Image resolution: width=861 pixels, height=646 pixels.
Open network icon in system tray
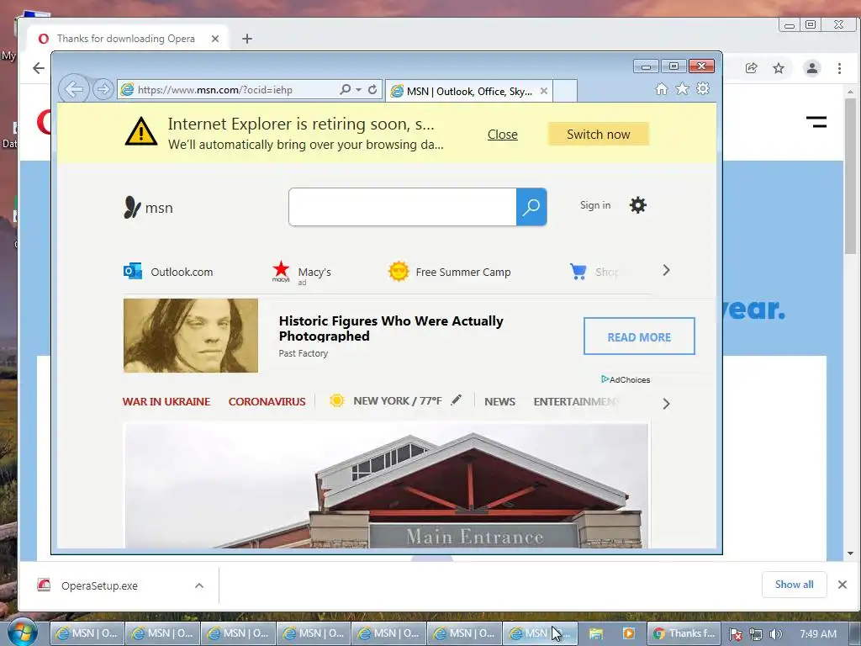click(x=756, y=634)
